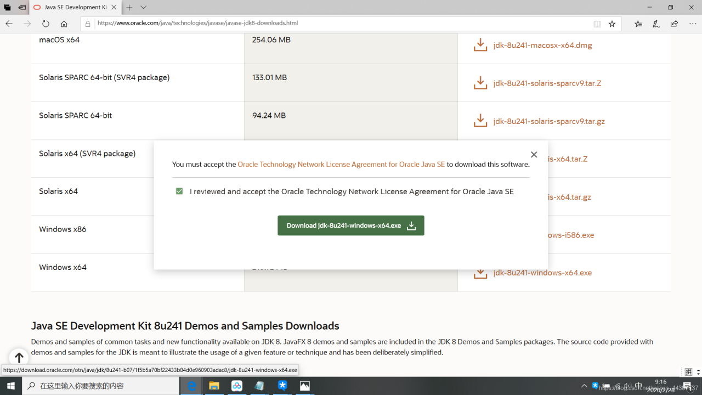Screen dimensions: 702x395
Task: Show tabs you've set aside
Action: (x=8, y=8)
